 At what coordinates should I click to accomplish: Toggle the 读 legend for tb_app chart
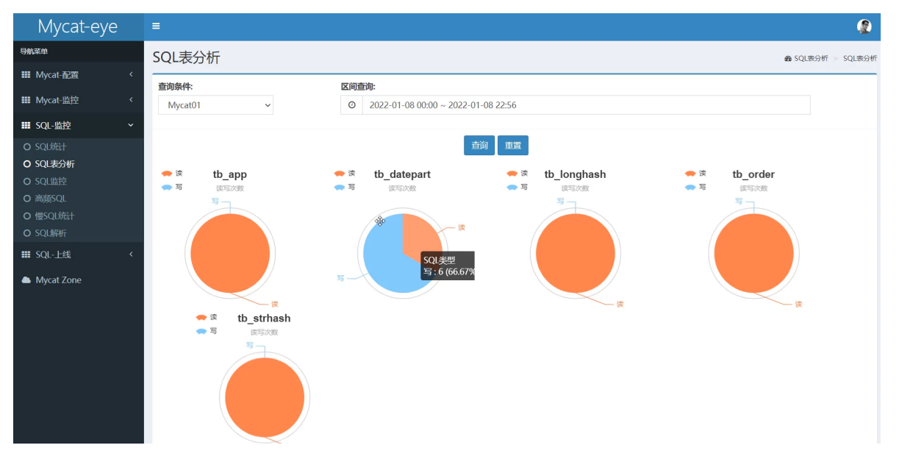(x=171, y=174)
